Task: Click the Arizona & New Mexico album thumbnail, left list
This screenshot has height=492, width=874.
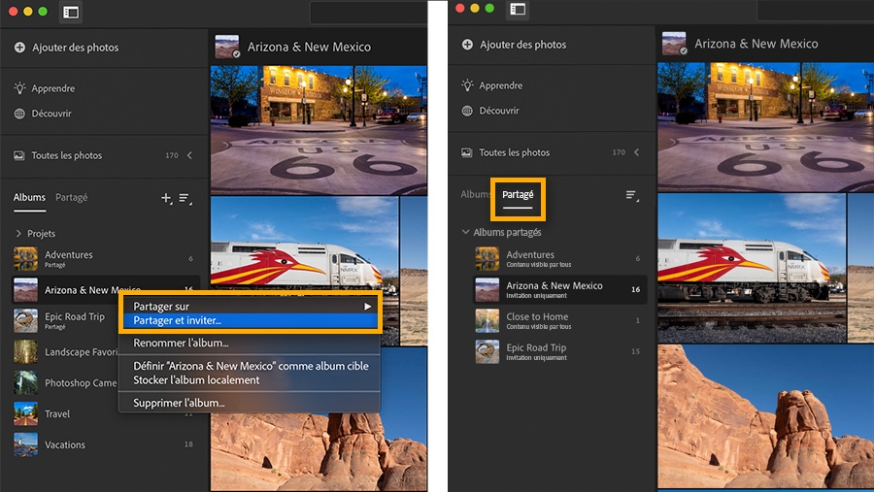Action: [25, 290]
